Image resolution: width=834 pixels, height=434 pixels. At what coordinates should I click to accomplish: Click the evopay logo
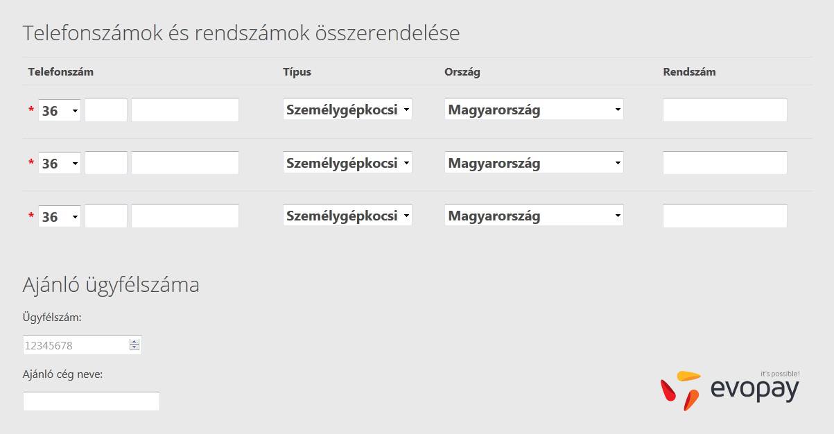coord(730,389)
